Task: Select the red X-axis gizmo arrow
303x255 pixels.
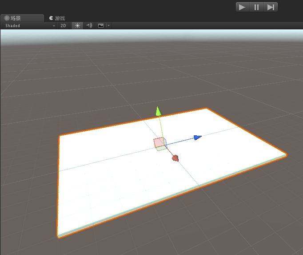Action: (175, 158)
